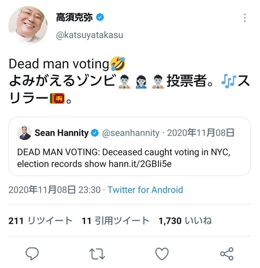Viewport: 260px width, 268px height.
Task: View the 211 リツイート list
Action: 41,221
